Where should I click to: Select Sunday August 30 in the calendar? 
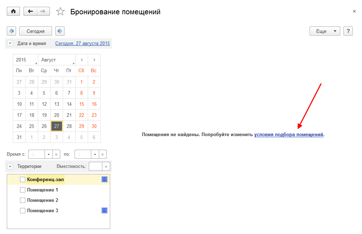tap(94, 126)
